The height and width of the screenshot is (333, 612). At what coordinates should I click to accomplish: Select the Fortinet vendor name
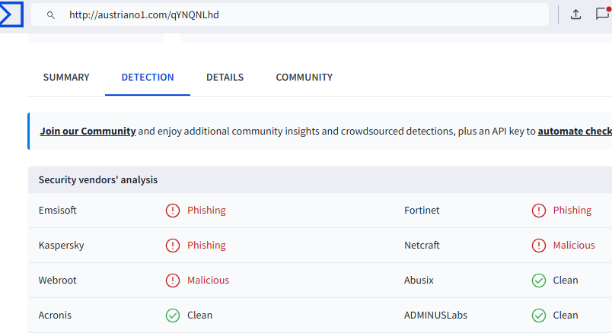(x=422, y=210)
